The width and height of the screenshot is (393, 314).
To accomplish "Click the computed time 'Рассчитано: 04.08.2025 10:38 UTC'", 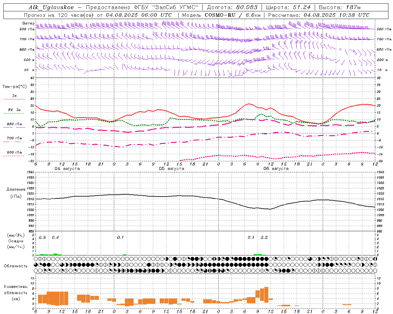I will [319, 15].
